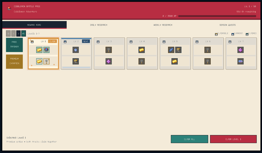Select the gold ingot in LV 1 free row
262x153 pixels.
pyautogui.click(x=39, y=50)
